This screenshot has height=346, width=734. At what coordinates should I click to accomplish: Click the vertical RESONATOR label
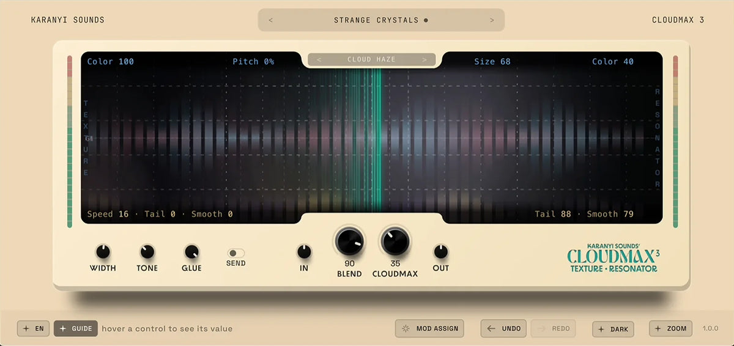658,138
